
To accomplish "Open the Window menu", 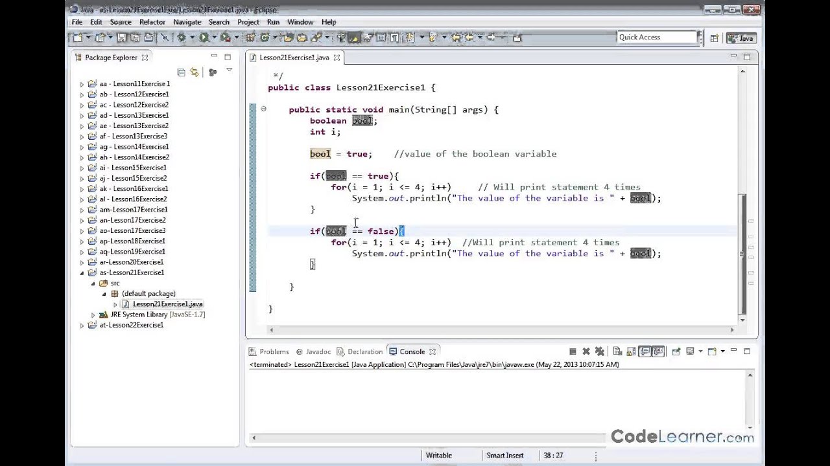I will click(x=300, y=22).
